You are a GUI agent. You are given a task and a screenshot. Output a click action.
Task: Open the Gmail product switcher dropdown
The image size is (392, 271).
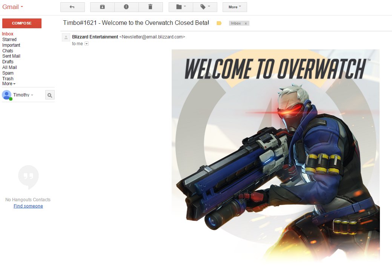(13, 7)
